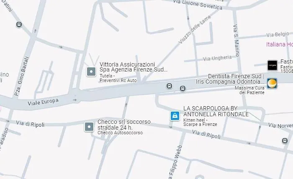Click the Checco srl soccorso stradale marker

pos(89,127)
